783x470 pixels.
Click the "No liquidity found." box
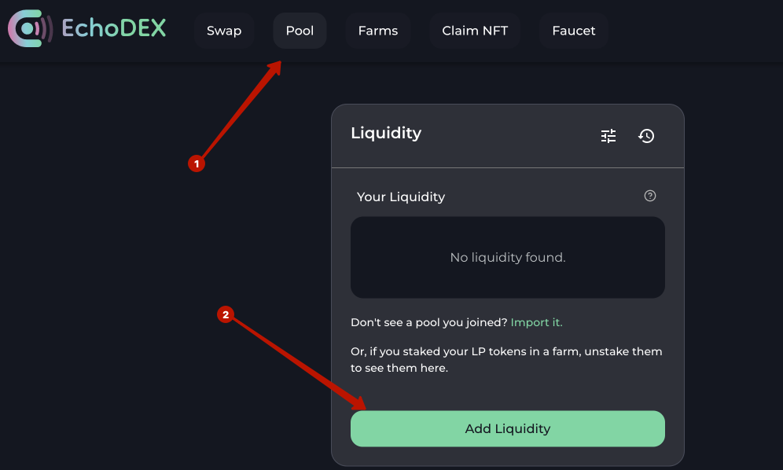tap(508, 258)
